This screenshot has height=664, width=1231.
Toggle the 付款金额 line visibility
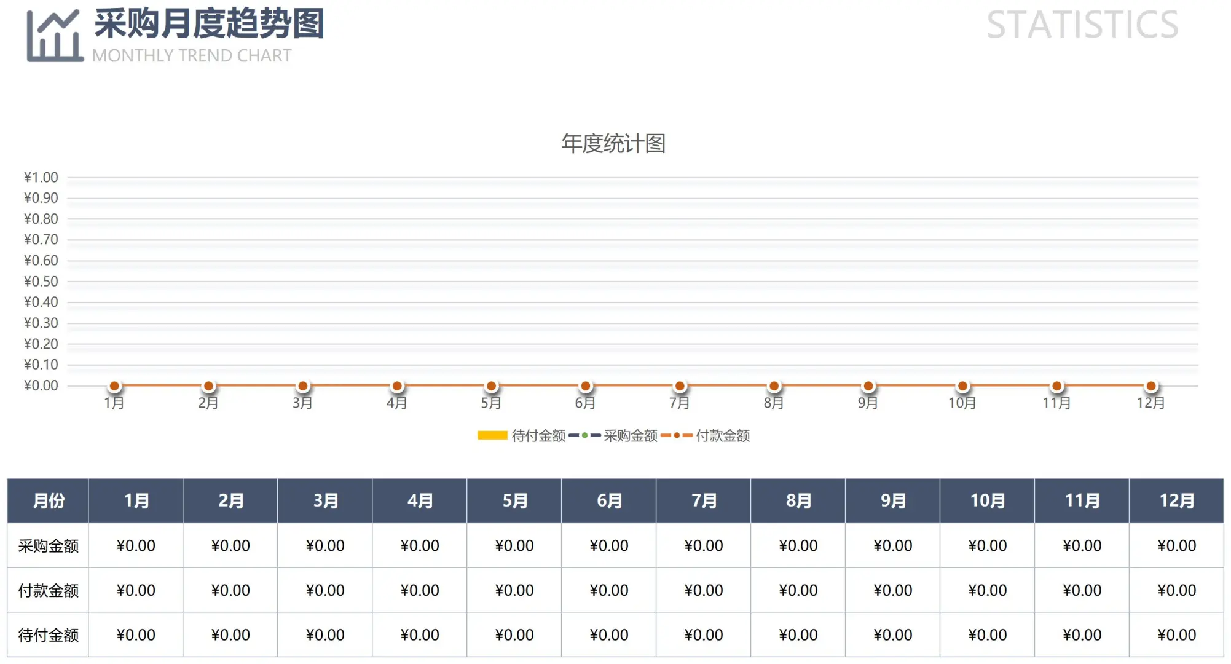(724, 436)
